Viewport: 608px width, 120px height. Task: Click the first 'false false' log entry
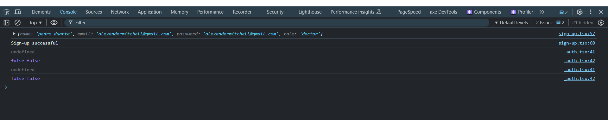tap(25, 61)
